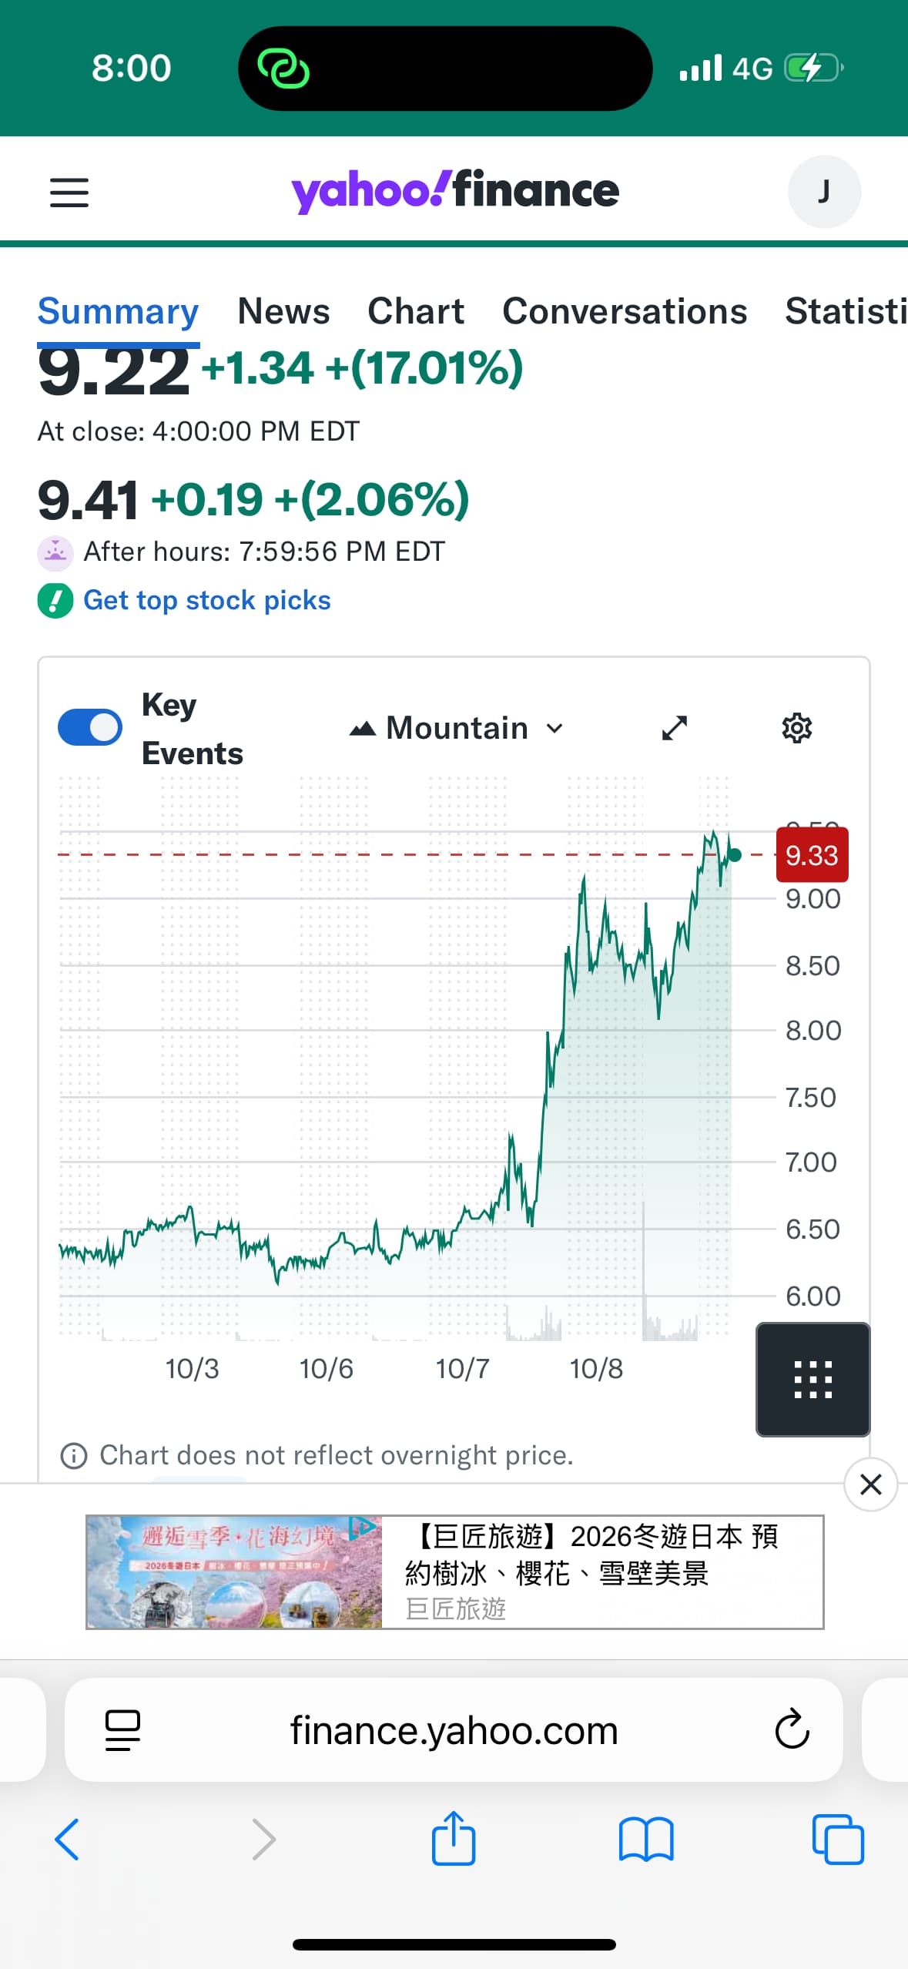Tap the finance.yahoo.com address field
Screen dimensions: 908x1969
click(454, 1730)
